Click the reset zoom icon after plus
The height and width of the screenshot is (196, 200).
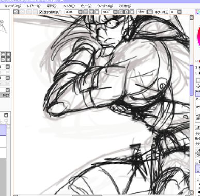pyautogui.click(x=97, y=12)
